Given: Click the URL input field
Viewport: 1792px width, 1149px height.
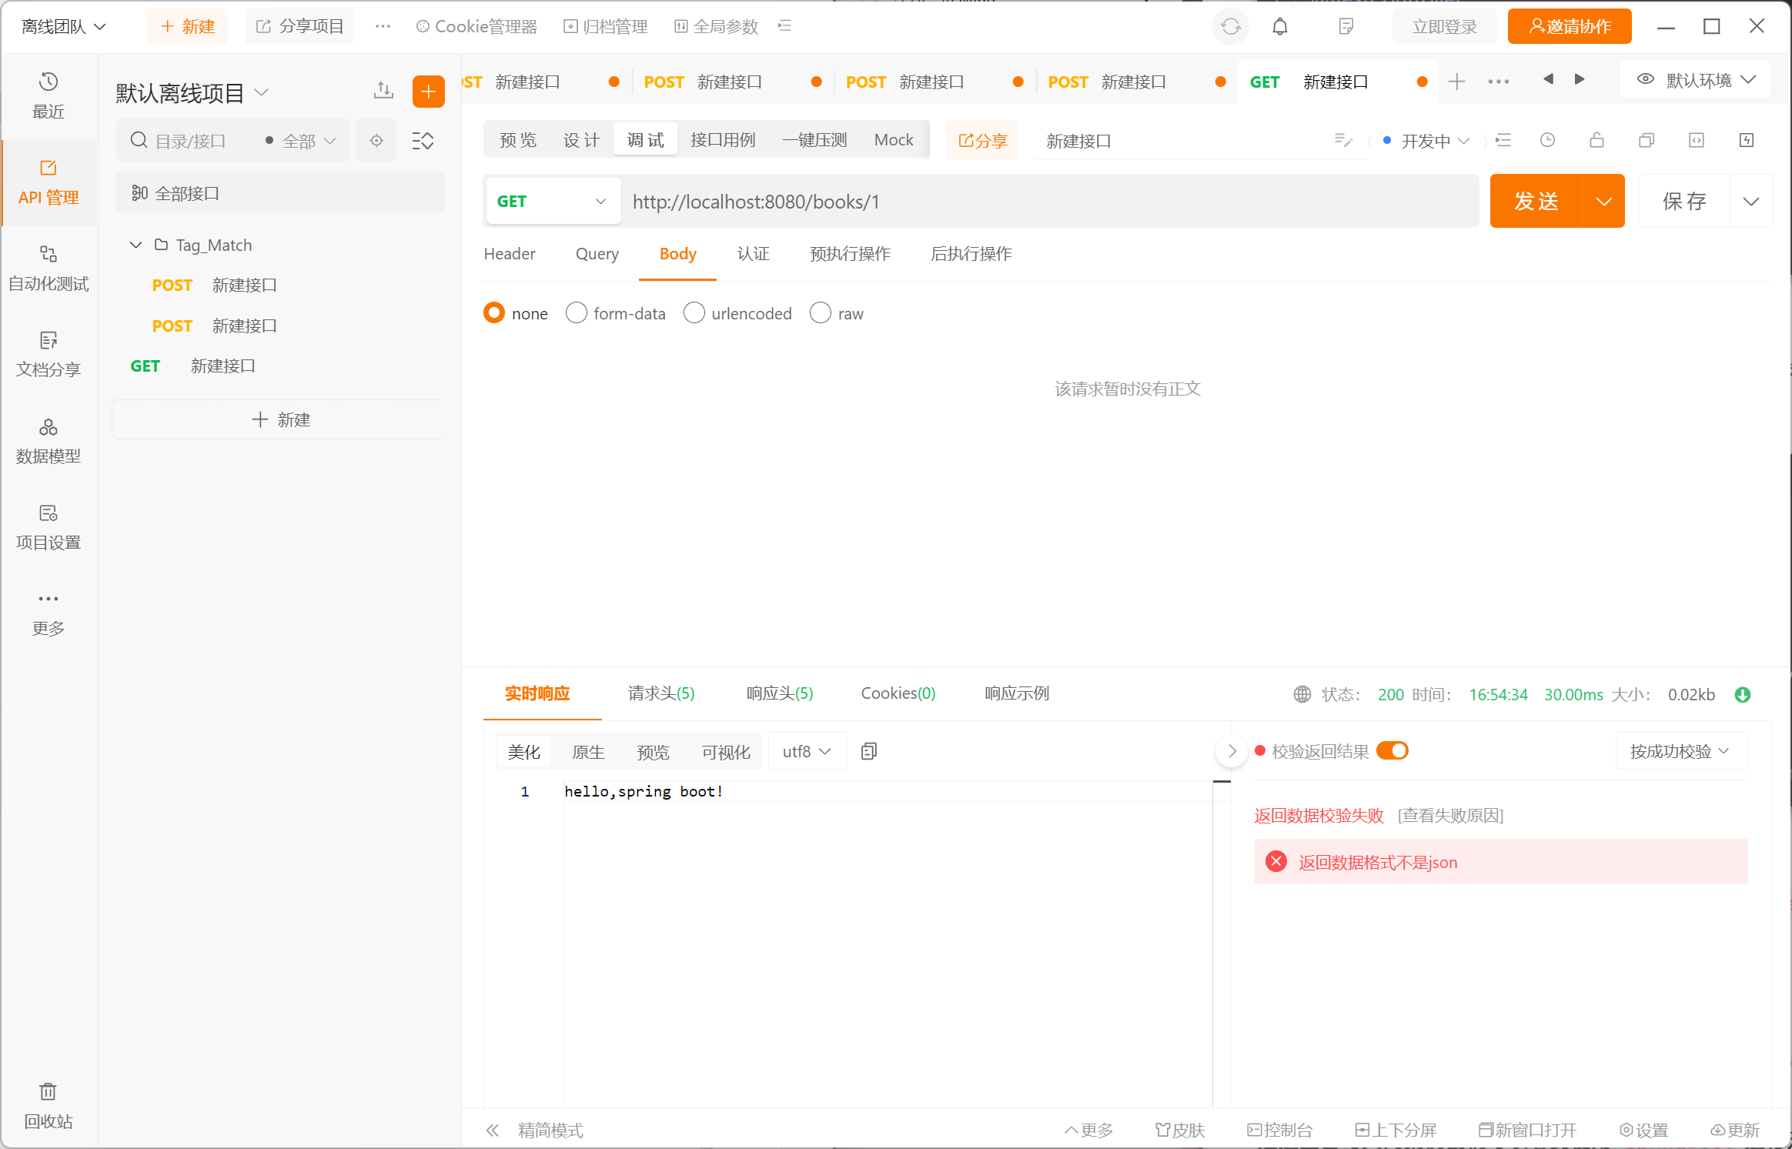Looking at the screenshot, I should (1047, 202).
